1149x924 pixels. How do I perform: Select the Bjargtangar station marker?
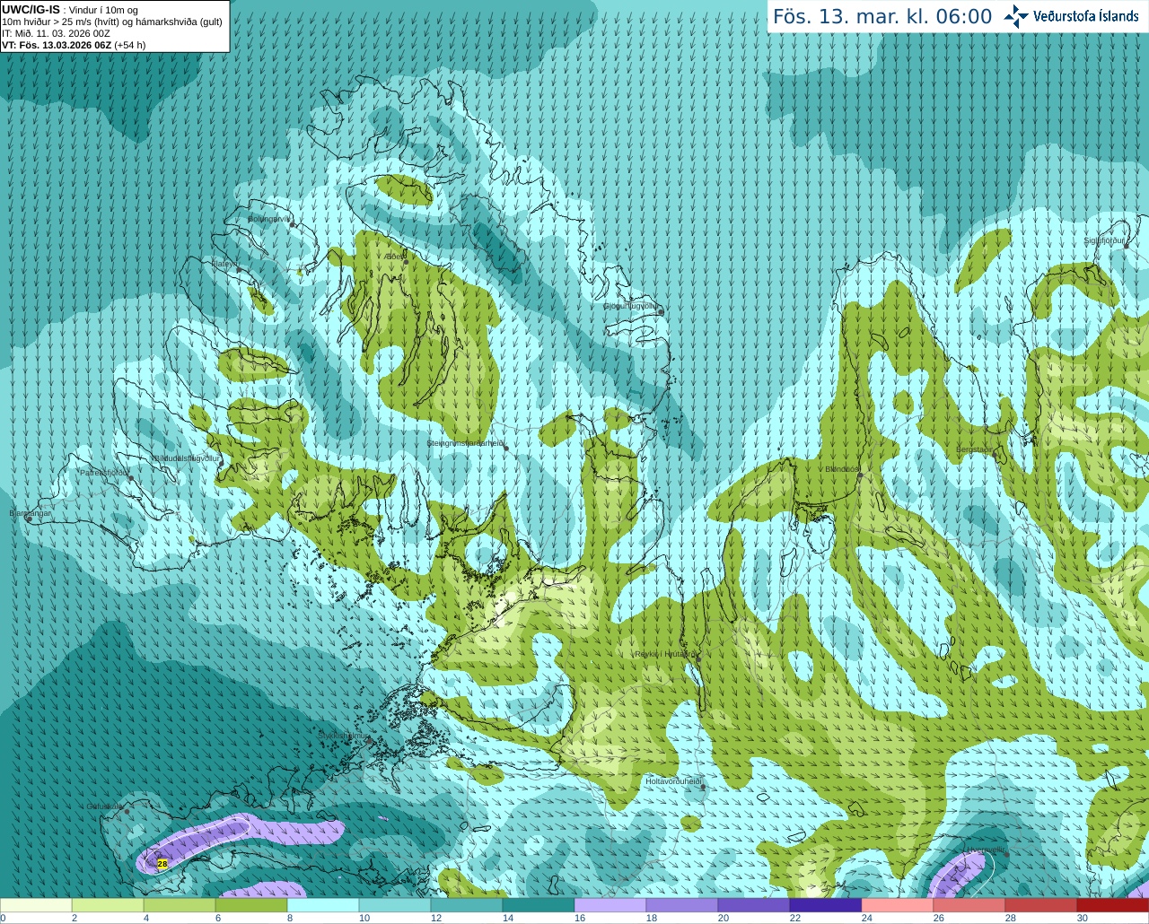pyautogui.click(x=29, y=519)
